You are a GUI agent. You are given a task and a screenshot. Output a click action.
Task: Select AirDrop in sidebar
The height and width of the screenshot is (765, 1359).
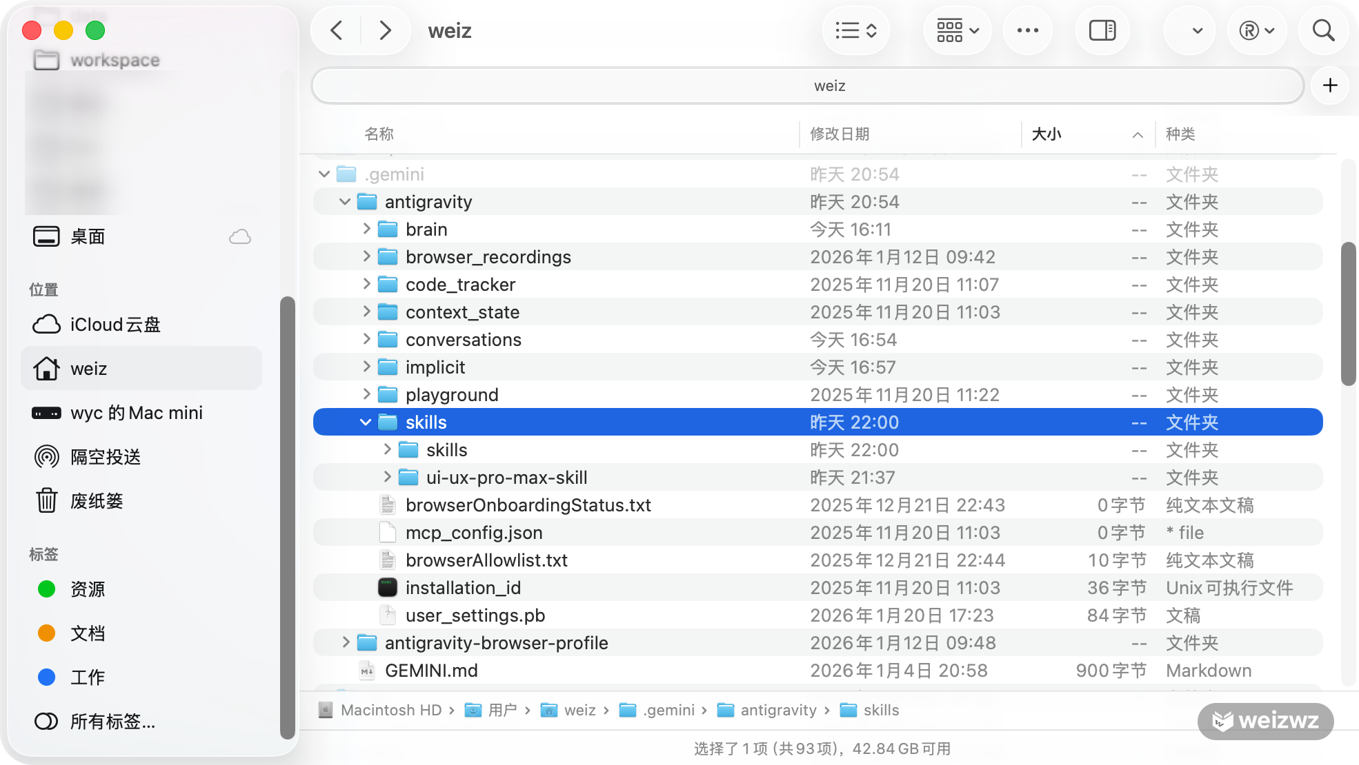pos(105,457)
